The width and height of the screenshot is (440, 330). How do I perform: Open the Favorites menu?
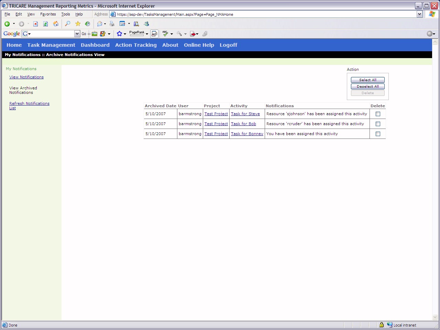pos(48,14)
